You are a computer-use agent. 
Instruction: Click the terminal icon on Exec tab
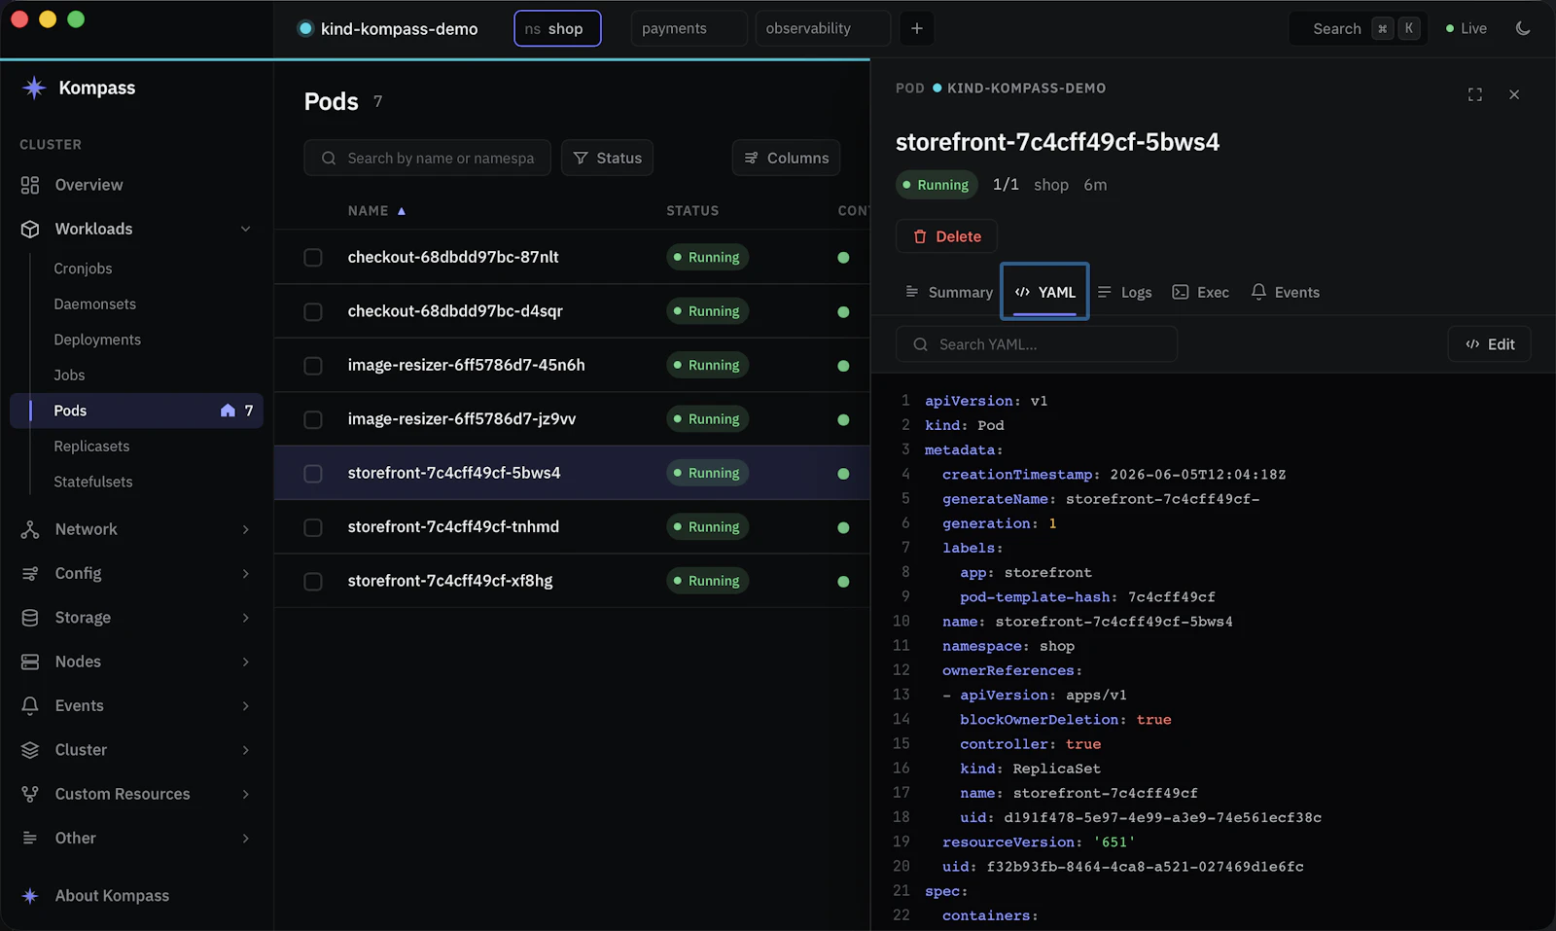tap(1181, 292)
